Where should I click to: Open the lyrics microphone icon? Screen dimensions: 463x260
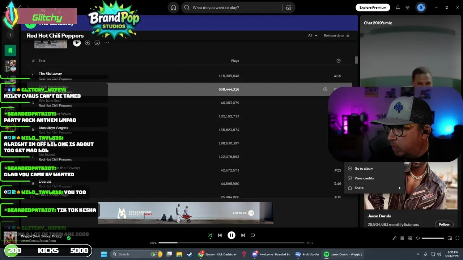pos(394,238)
